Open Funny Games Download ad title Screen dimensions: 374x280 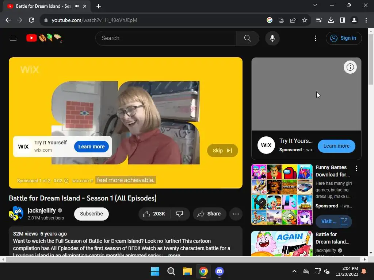(x=332, y=171)
